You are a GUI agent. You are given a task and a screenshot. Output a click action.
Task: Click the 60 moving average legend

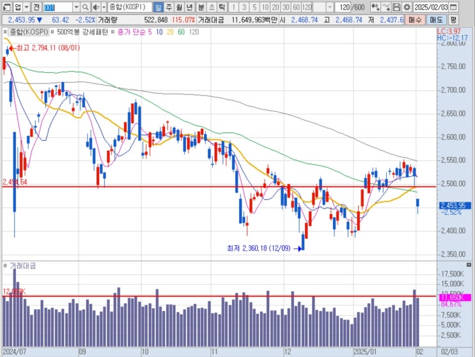point(181,32)
